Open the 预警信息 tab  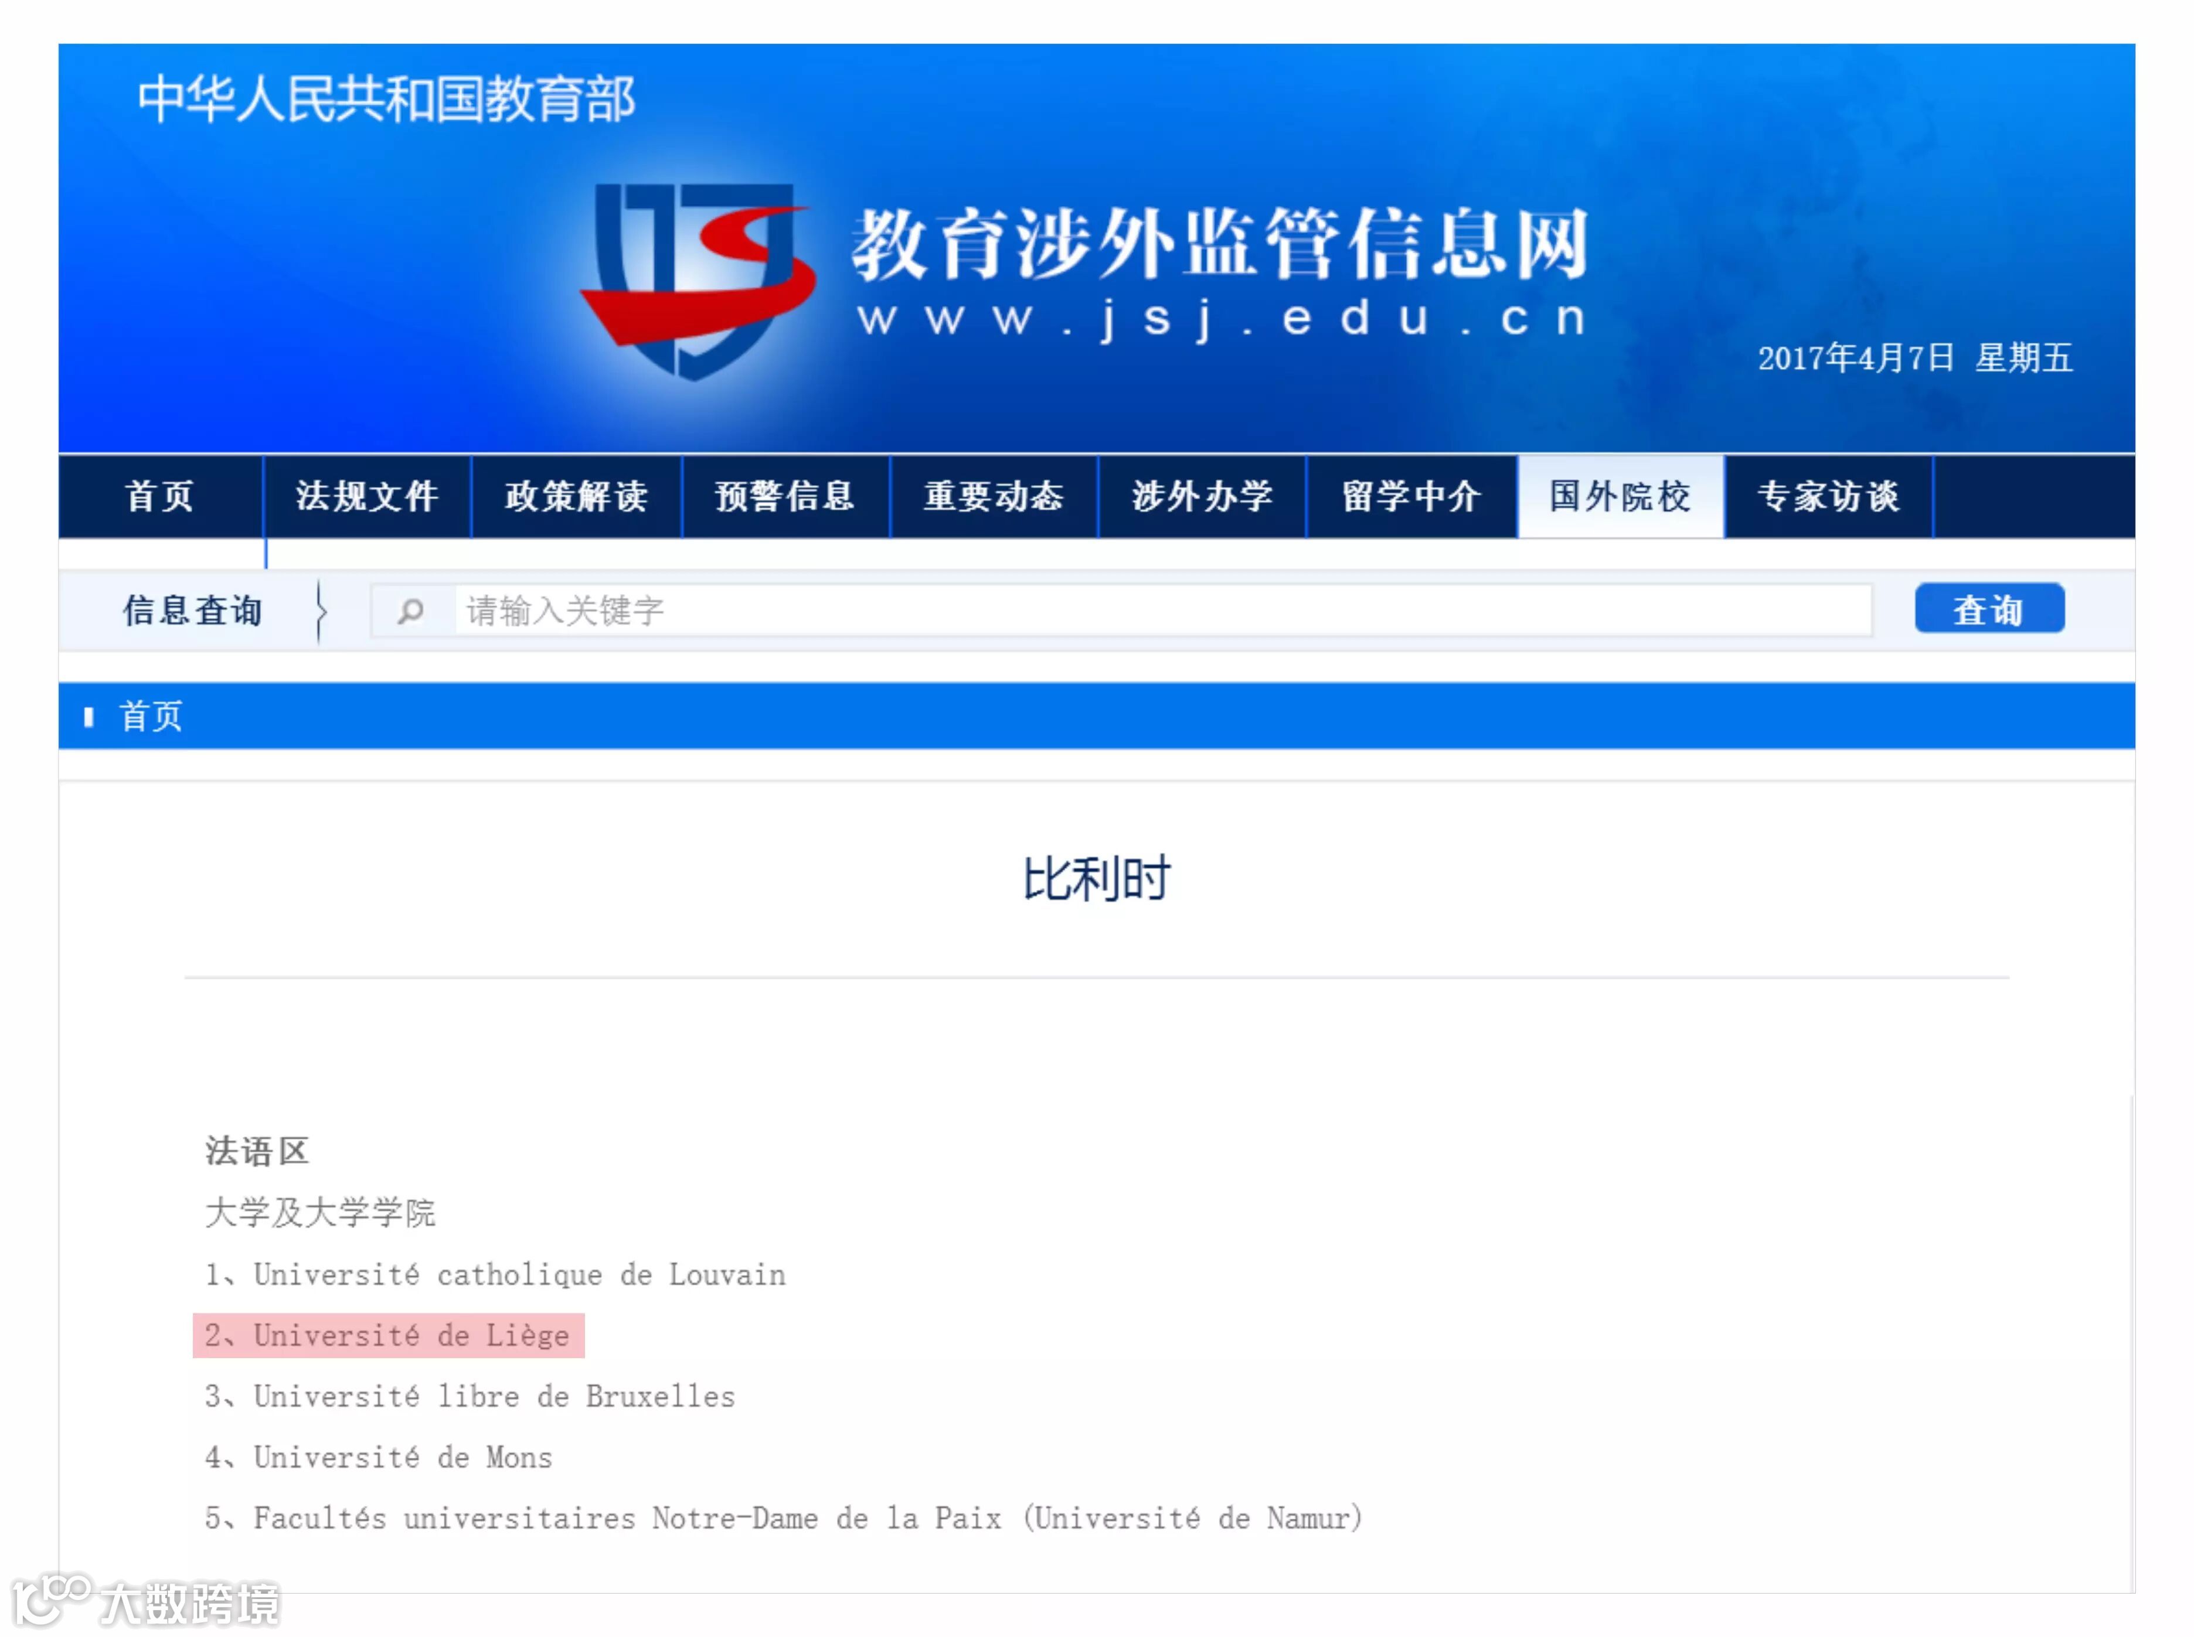[x=784, y=496]
